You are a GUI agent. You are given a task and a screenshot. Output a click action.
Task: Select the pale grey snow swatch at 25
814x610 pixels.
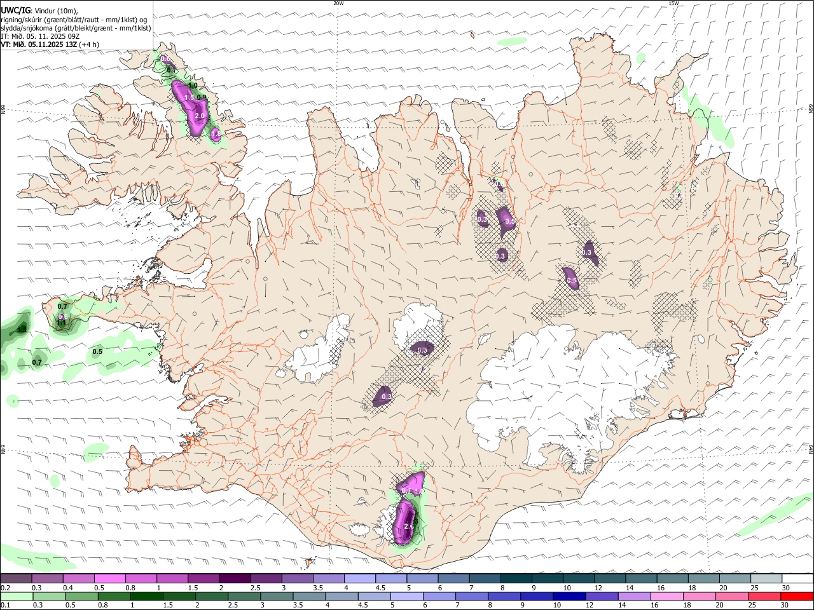(766, 579)
